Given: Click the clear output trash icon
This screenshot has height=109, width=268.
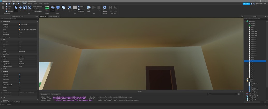Looking at the screenshot, I should pos(239,94).
